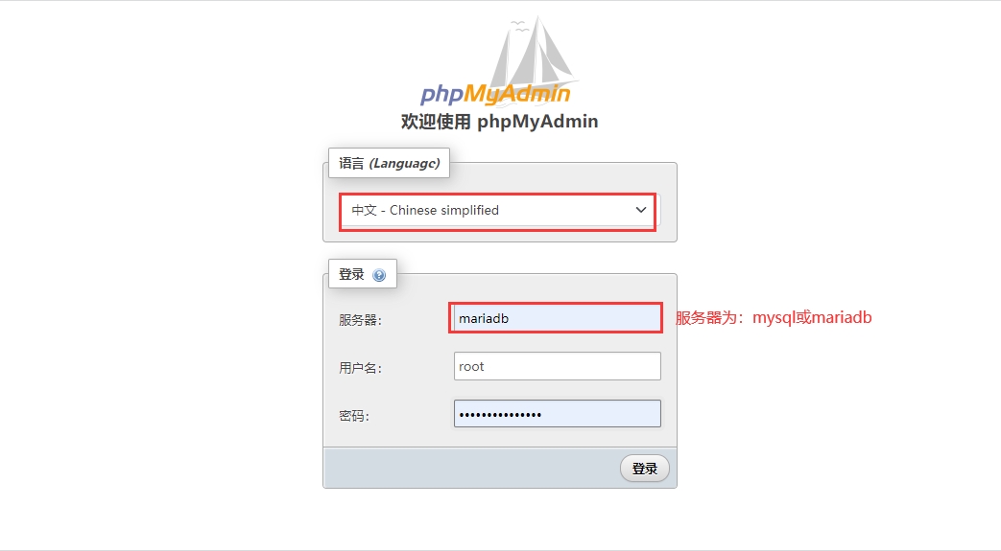1001x551 pixels.
Task: Click empty space between username and password rows
Action: click(x=500, y=390)
